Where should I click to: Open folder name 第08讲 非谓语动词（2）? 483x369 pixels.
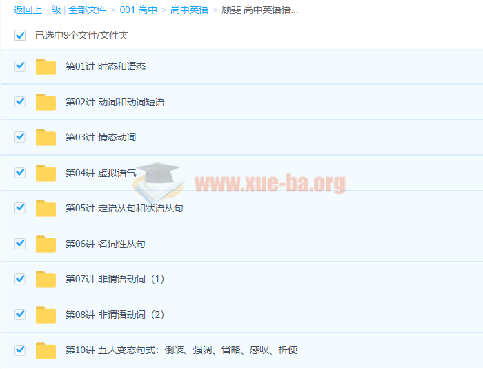click(x=115, y=315)
